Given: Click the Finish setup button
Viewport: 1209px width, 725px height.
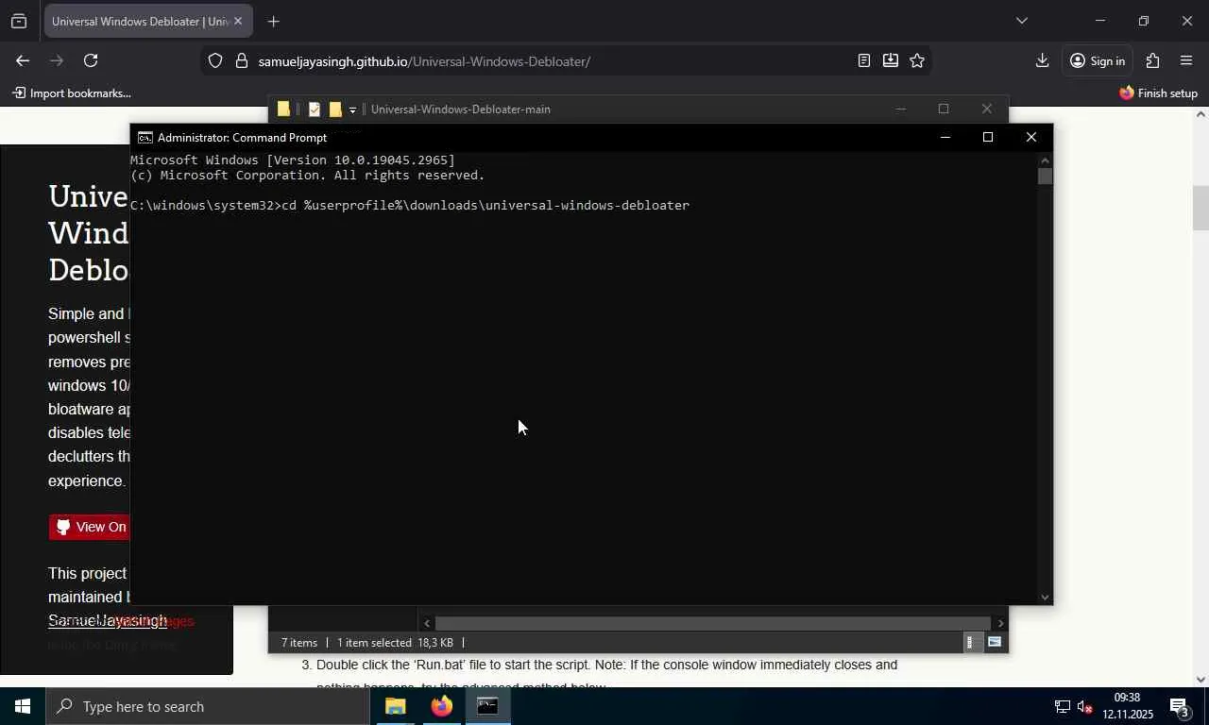Looking at the screenshot, I should point(1158,93).
